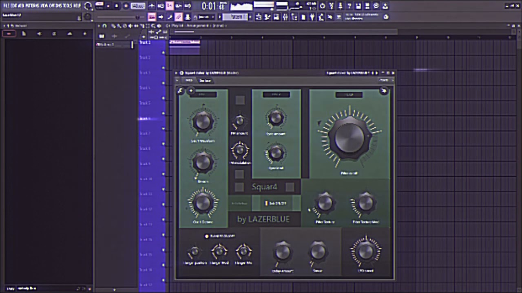Select the file document browser tab icon

(24, 33)
